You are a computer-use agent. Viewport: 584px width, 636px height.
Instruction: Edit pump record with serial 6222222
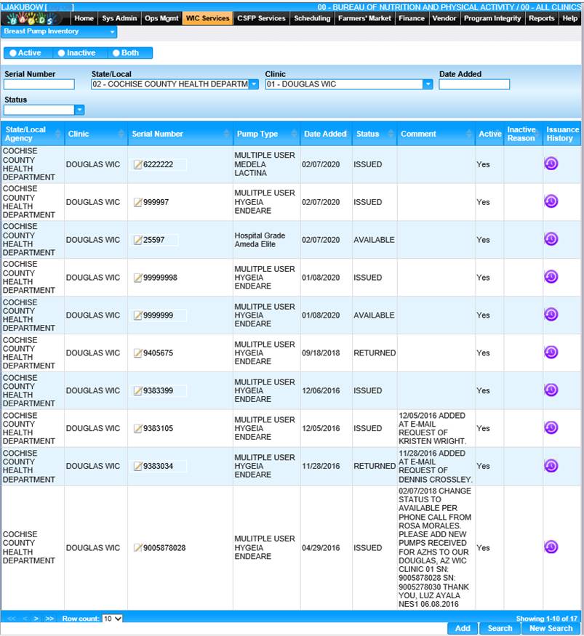pos(138,164)
